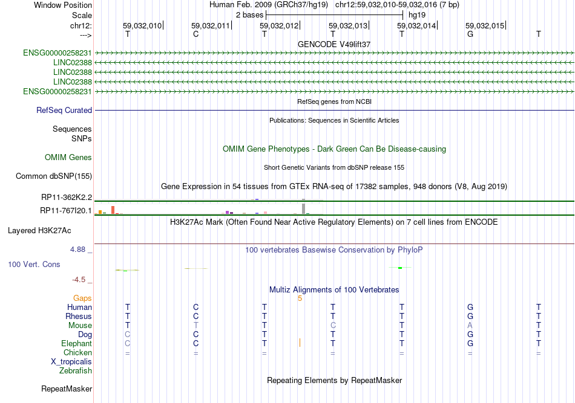Viewport: 575px width, 403px height.
Task: Click the Mouse species label
Action: point(80,326)
